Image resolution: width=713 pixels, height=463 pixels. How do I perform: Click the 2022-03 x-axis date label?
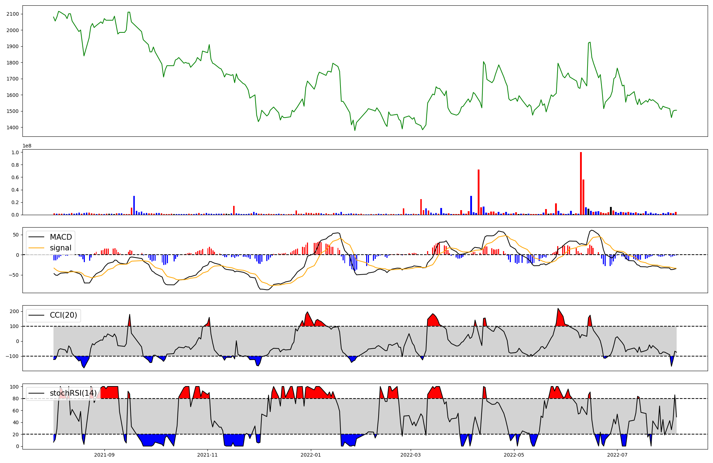411,455
